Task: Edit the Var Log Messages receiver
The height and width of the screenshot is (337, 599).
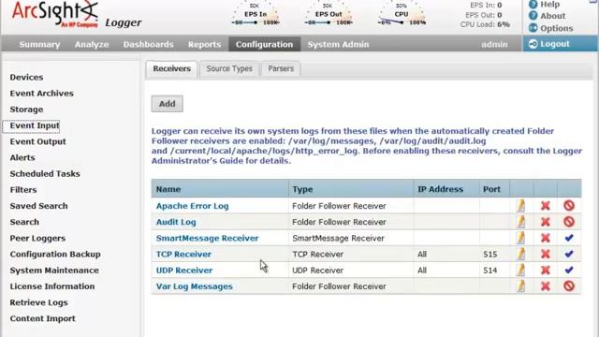Action: click(x=520, y=286)
